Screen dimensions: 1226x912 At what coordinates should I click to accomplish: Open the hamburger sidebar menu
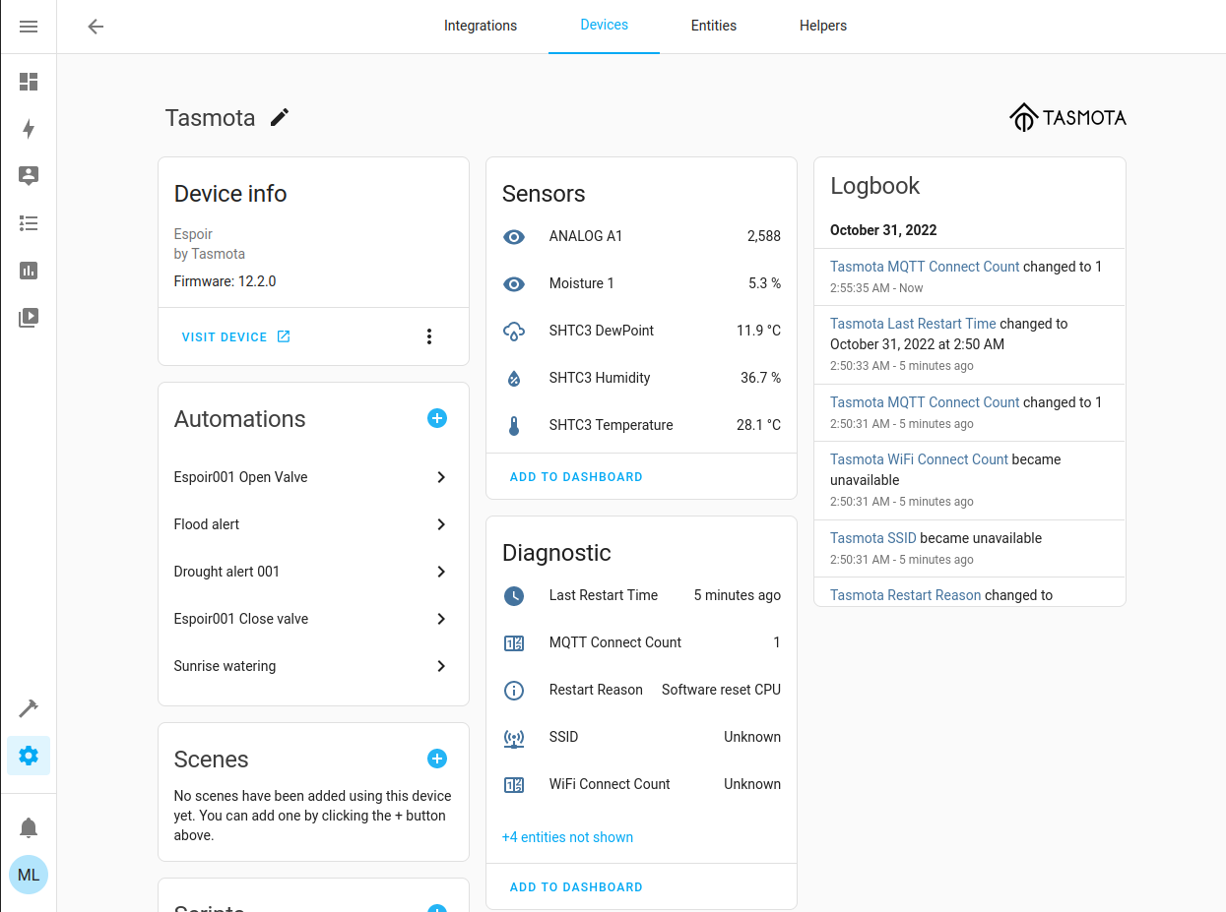[x=29, y=27]
